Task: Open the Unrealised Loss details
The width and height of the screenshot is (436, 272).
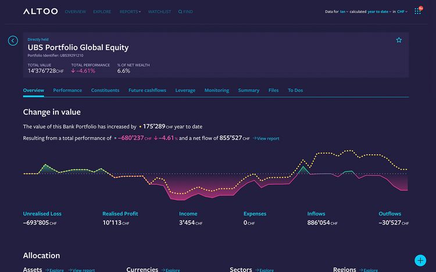Action: 41,214
